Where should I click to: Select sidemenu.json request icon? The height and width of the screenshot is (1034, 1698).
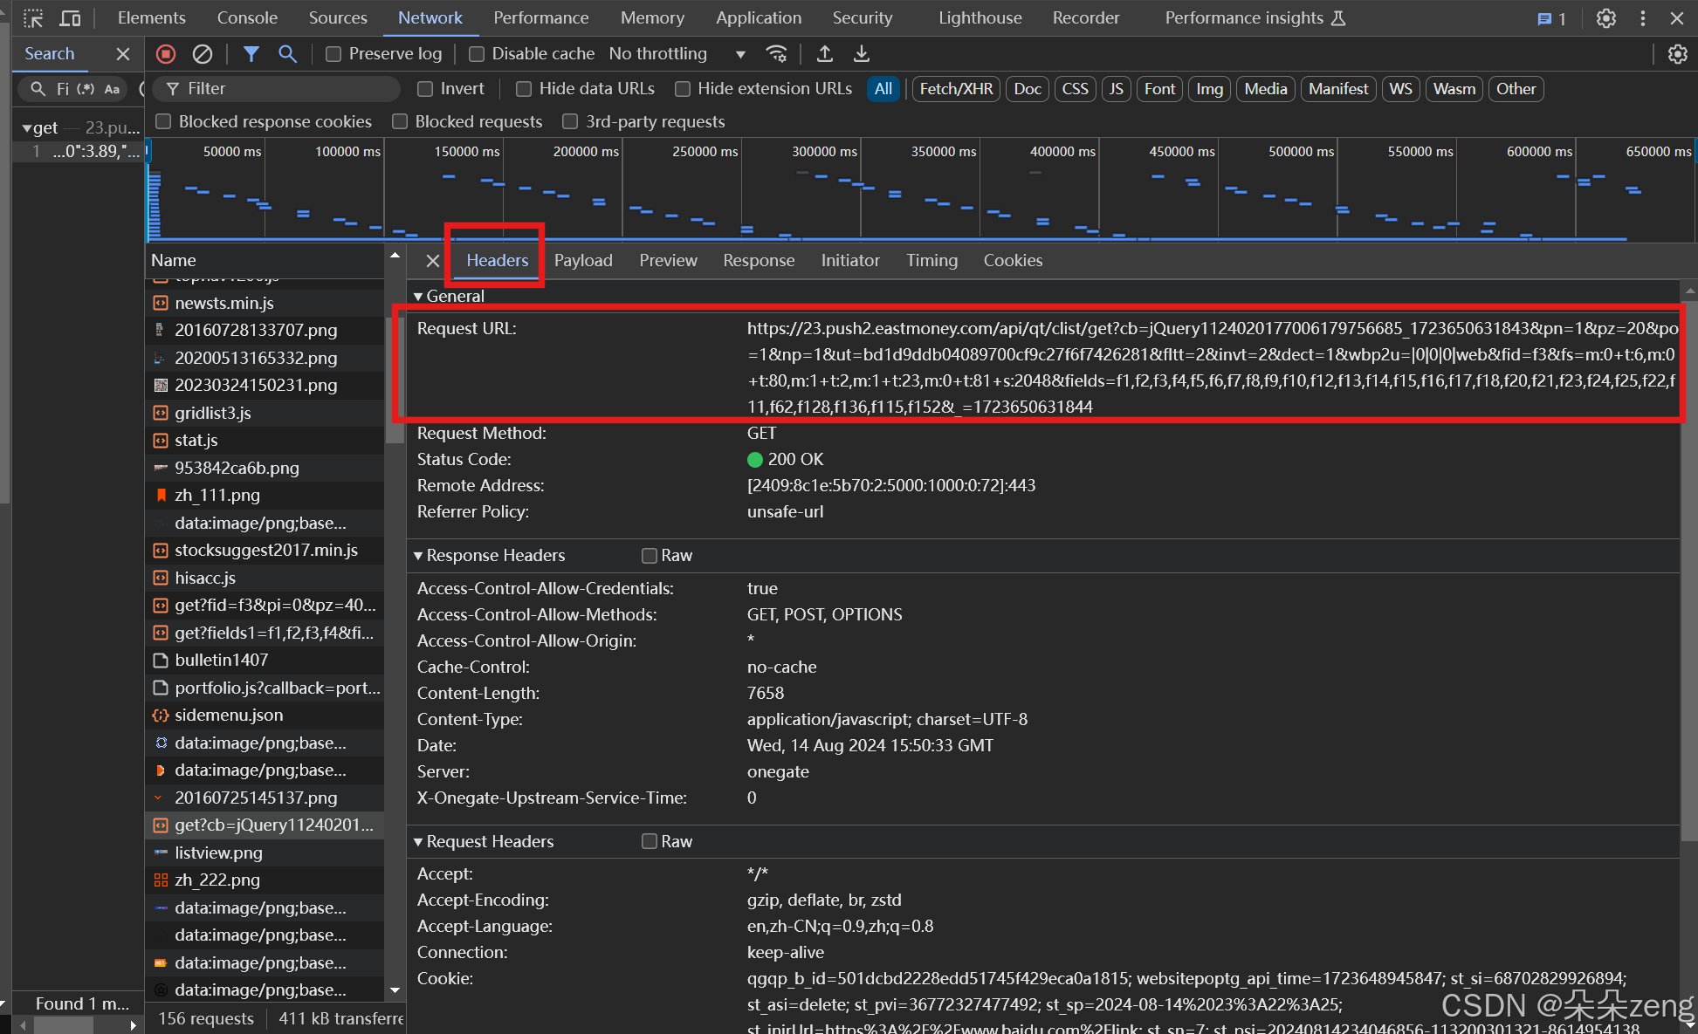(x=161, y=715)
